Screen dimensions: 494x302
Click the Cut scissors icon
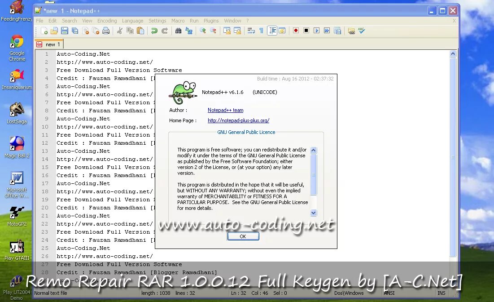click(120, 31)
